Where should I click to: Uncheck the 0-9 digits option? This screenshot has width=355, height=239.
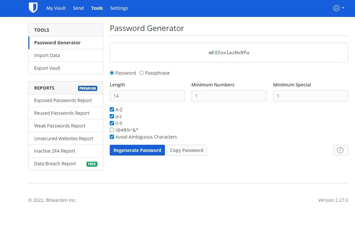(112, 123)
